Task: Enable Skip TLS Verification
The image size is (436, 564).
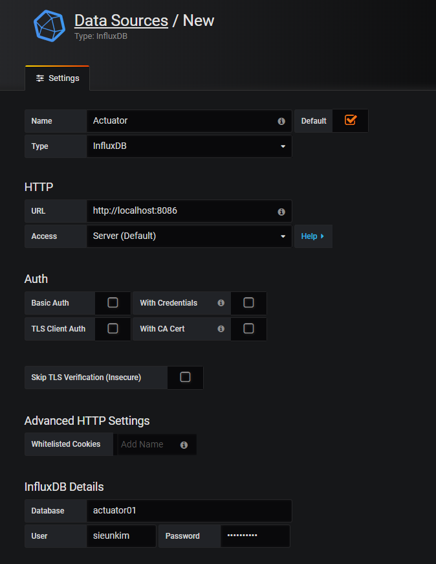Action: [x=186, y=378]
